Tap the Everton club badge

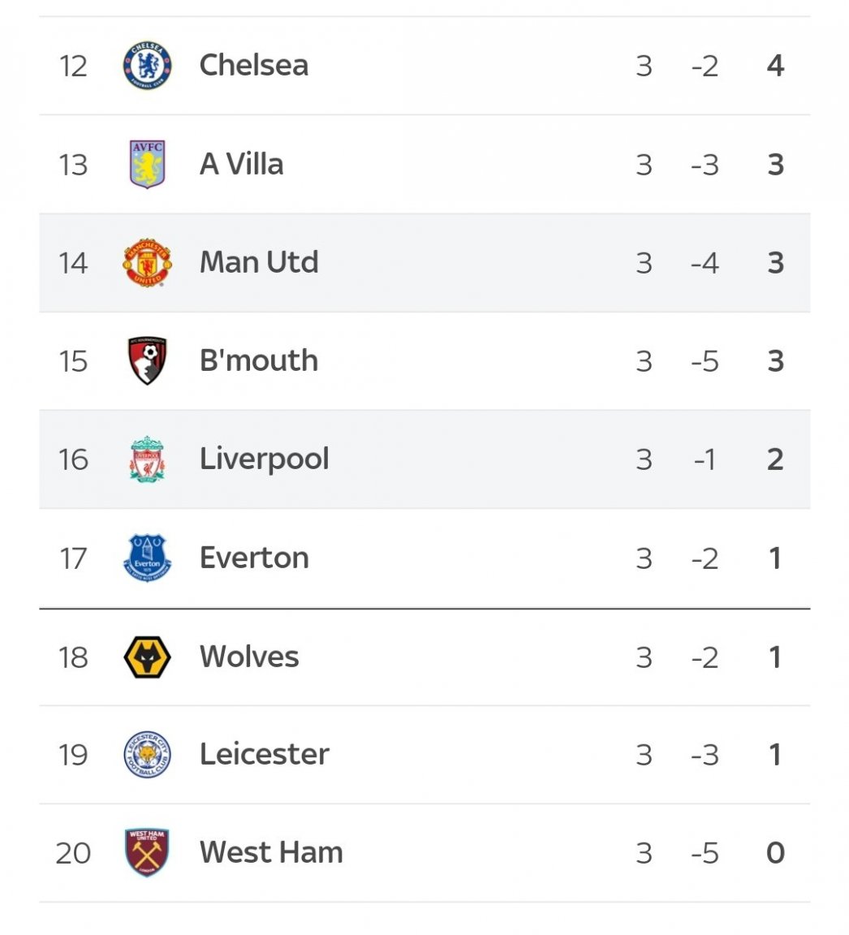[x=147, y=558]
